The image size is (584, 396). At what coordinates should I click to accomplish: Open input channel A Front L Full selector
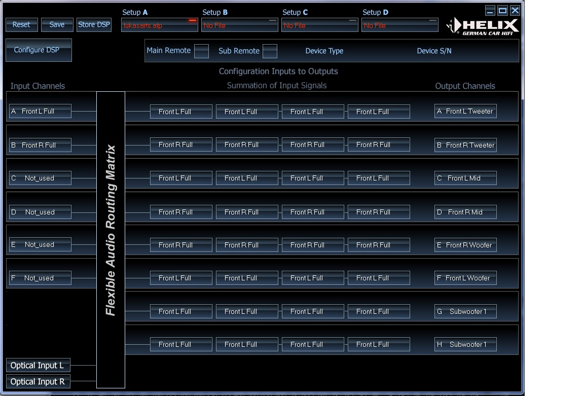tap(40, 111)
